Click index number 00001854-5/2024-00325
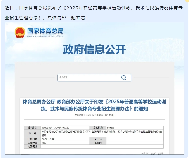The width and height of the screenshot is (189, 158). point(55,128)
